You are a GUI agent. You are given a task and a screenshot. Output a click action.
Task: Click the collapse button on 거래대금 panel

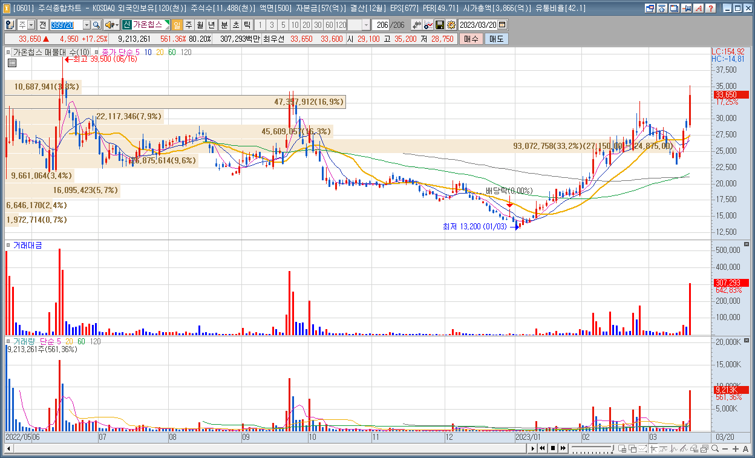746,244
